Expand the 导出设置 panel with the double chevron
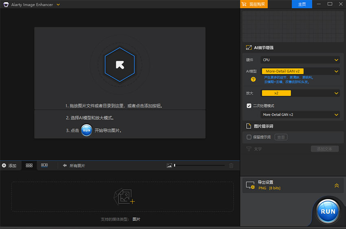Image resolution: width=346 pixels, height=229 pixels. 336,186
